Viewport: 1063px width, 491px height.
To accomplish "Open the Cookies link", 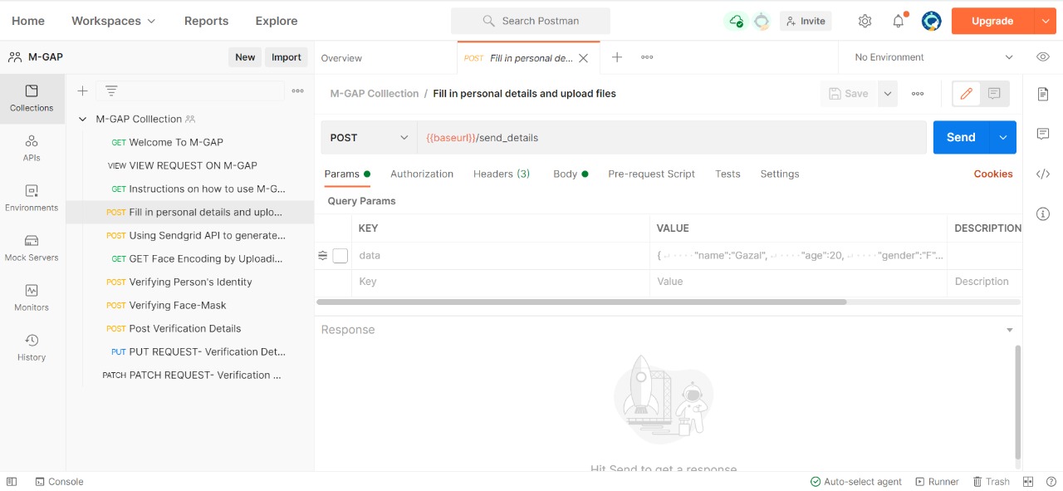I will 993,174.
